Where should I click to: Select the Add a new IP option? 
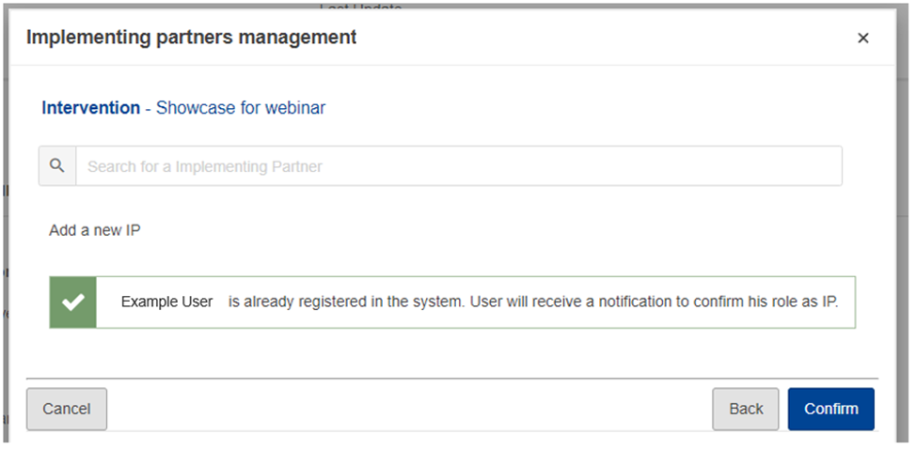tap(95, 230)
